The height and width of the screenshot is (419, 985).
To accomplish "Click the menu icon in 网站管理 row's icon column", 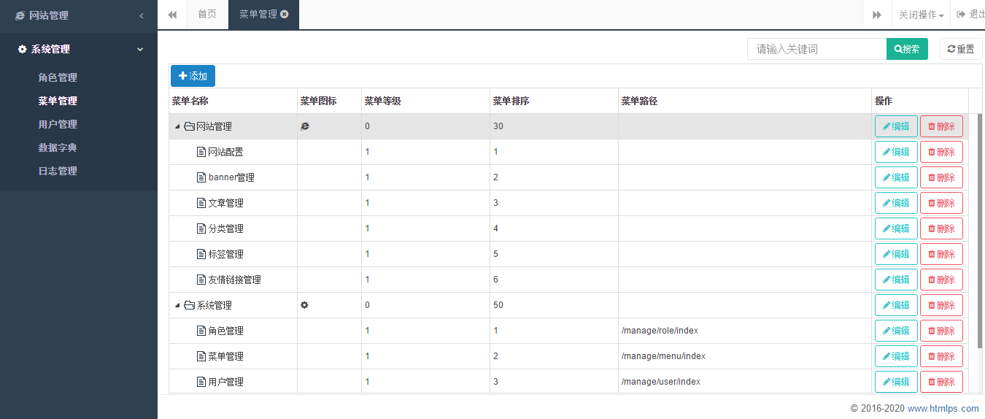I will pyautogui.click(x=305, y=126).
